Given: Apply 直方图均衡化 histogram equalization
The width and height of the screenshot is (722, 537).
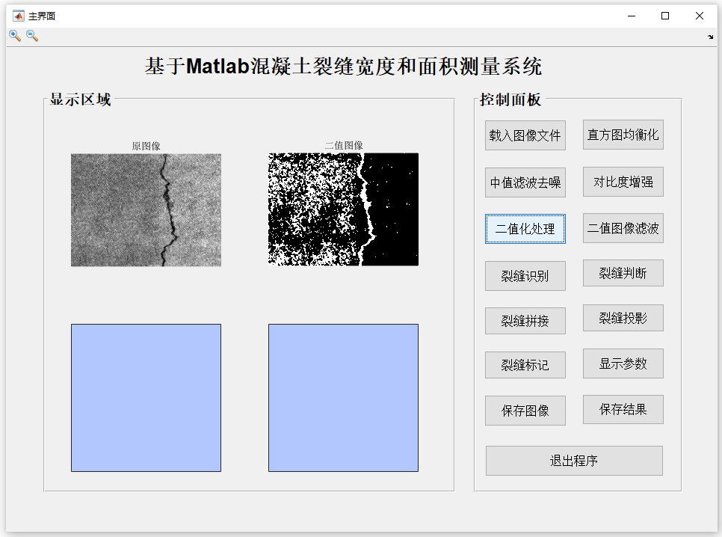Looking at the screenshot, I should pyautogui.click(x=623, y=135).
